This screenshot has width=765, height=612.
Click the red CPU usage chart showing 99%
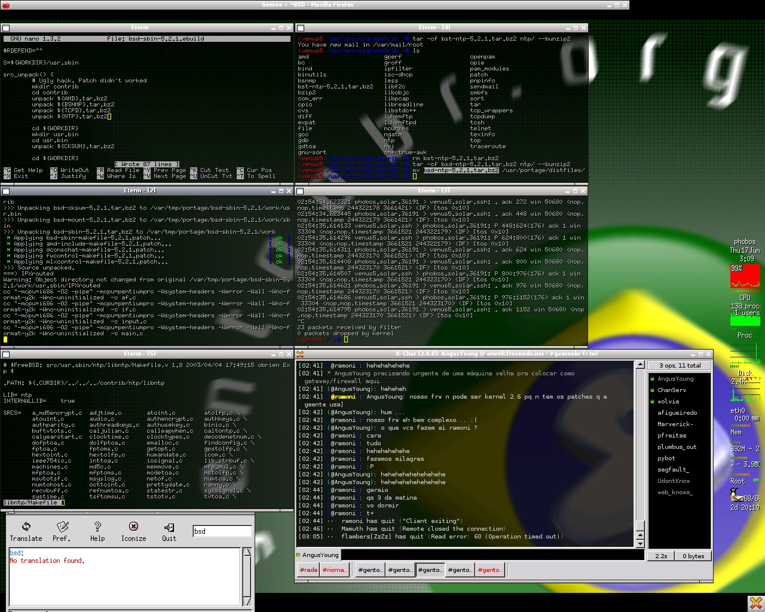745,277
